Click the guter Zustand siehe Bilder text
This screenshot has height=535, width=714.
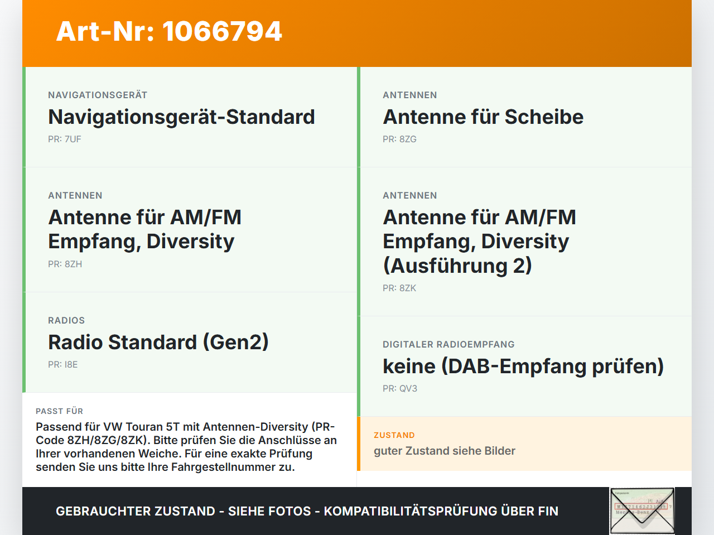(445, 451)
